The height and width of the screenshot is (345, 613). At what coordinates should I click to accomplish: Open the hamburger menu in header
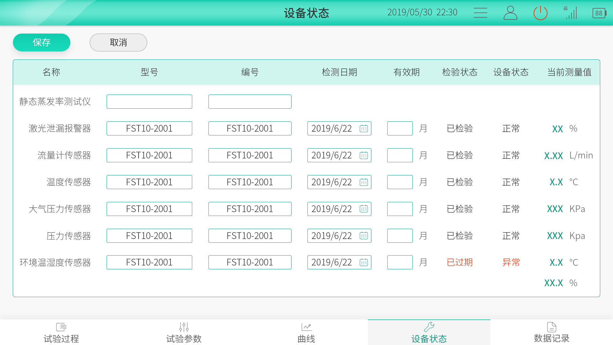(x=480, y=13)
